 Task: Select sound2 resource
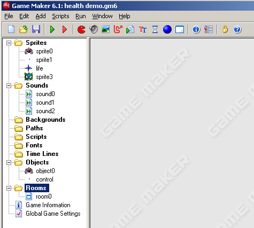point(45,111)
